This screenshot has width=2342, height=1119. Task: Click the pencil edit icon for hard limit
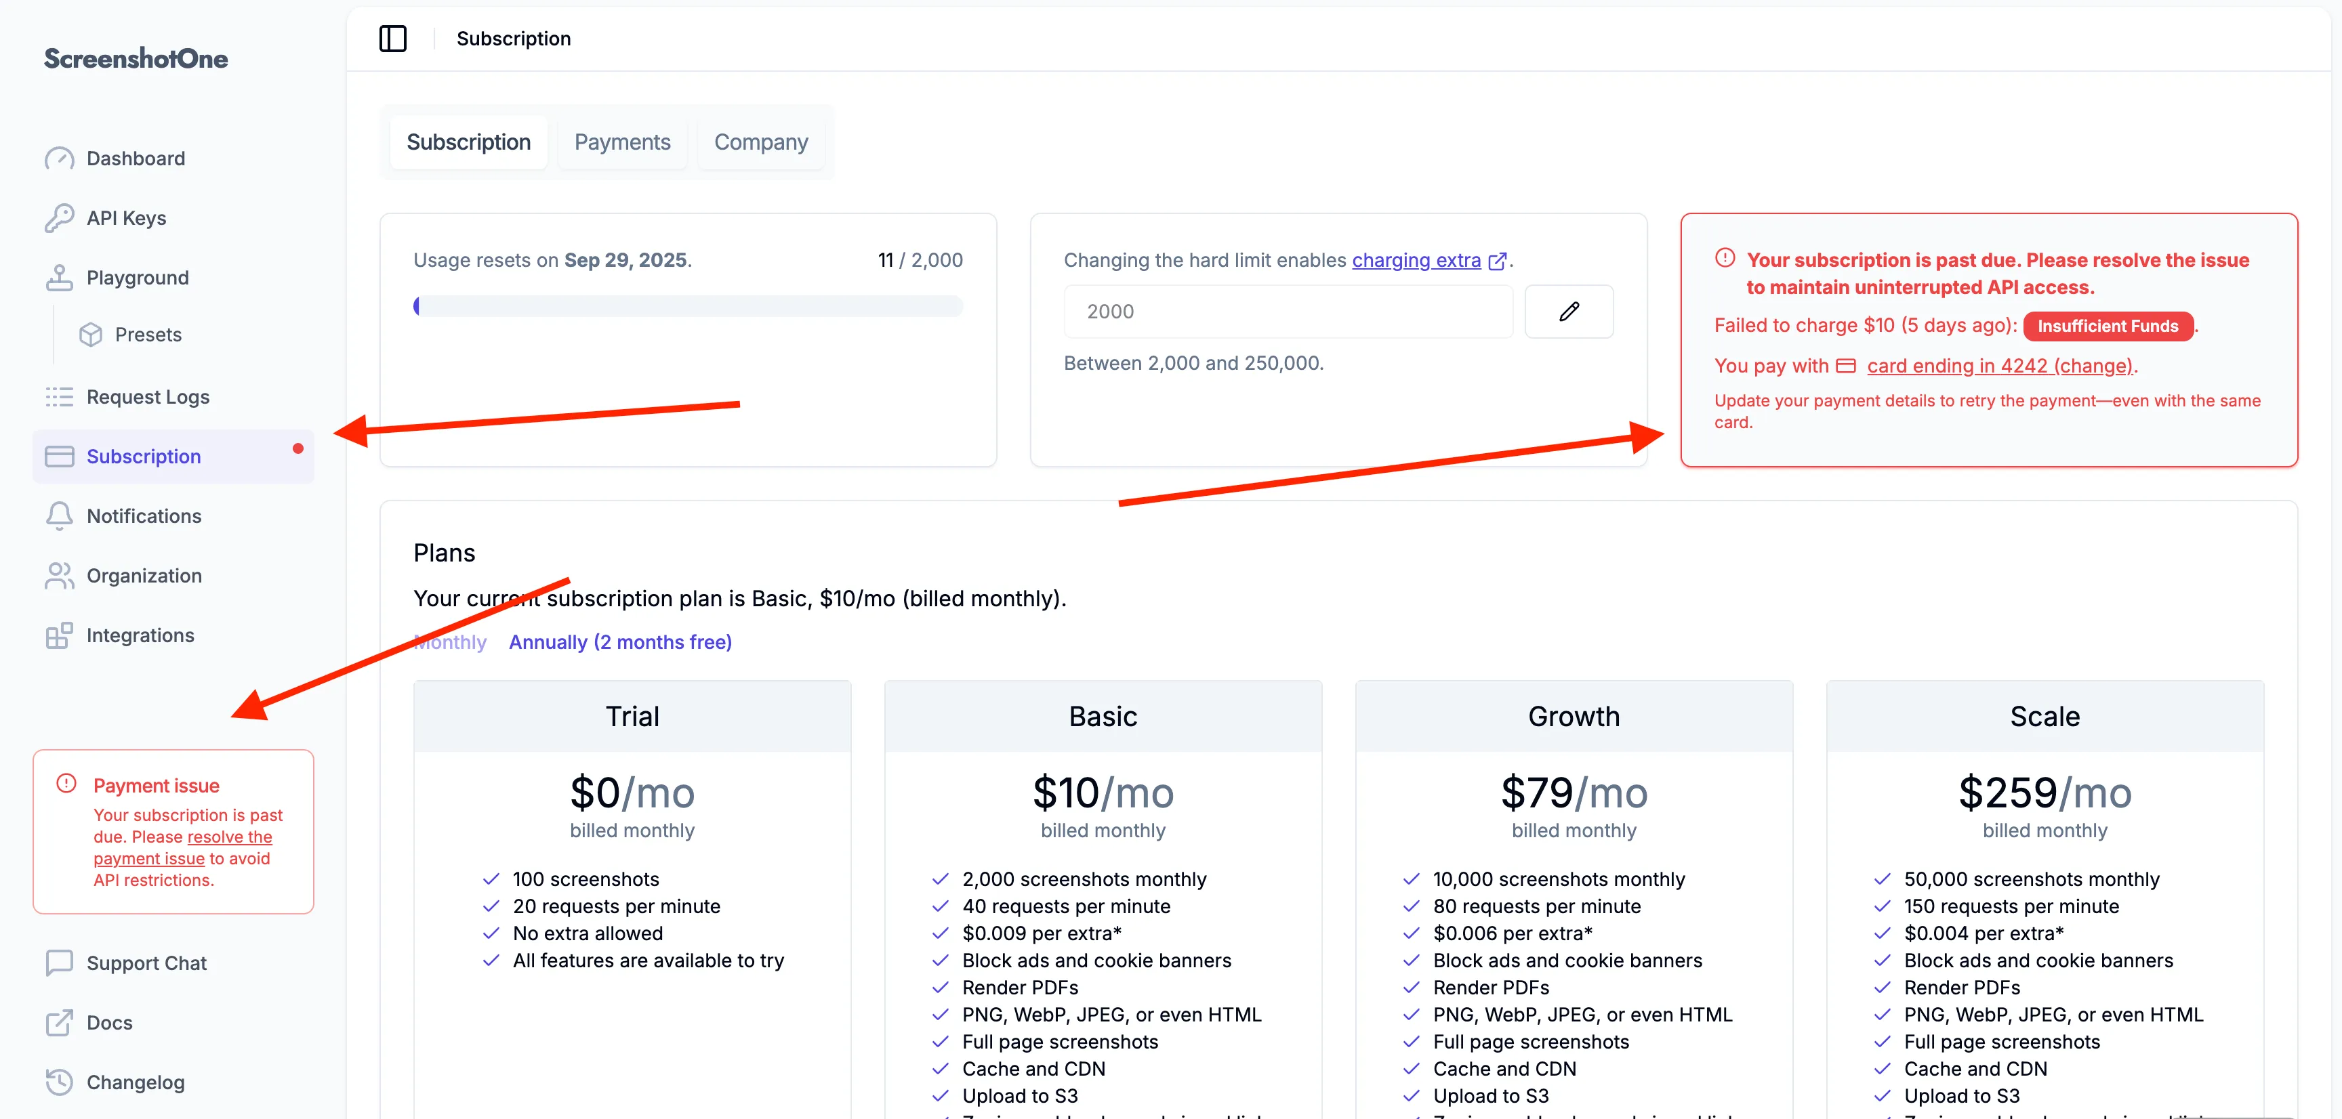click(1568, 312)
